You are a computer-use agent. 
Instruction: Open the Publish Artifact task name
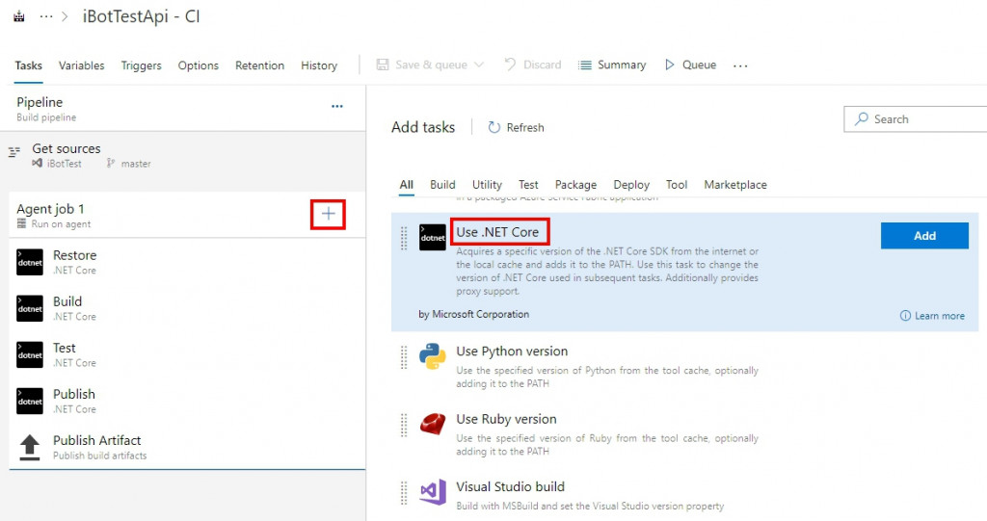pos(97,440)
